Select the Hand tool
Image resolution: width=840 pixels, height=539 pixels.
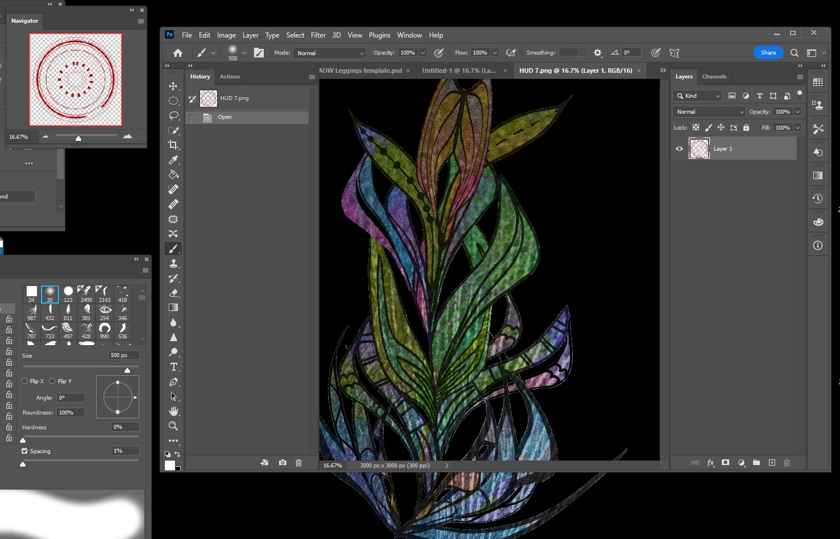pos(173,411)
